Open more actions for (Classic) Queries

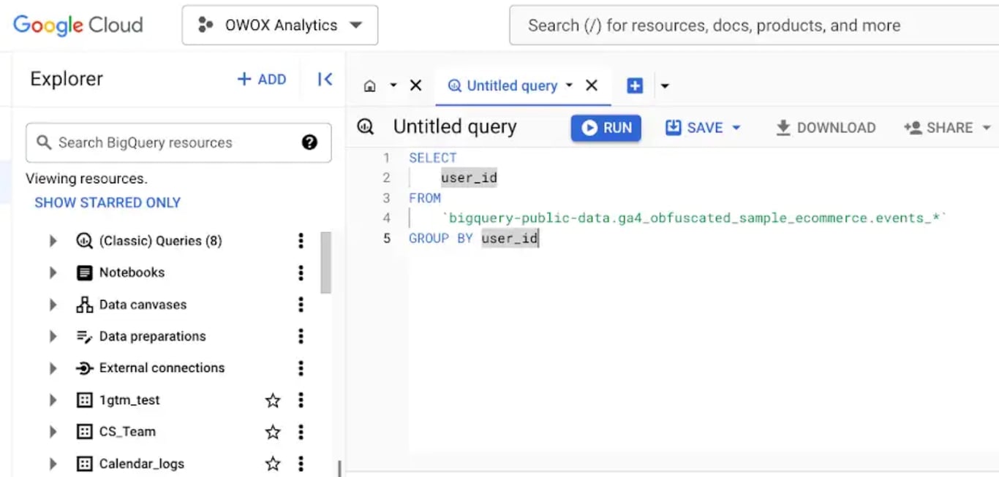coord(301,241)
